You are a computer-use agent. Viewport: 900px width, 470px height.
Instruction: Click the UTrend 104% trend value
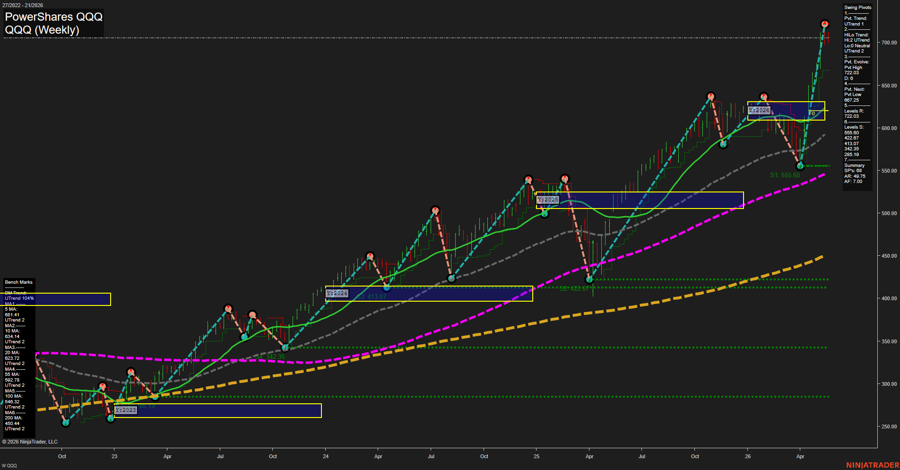(19, 298)
